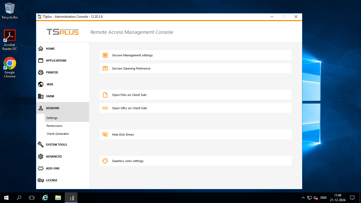Click the Home house icon in sidebar
Viewport: 361px width, 203px height.
click(41, 49)
